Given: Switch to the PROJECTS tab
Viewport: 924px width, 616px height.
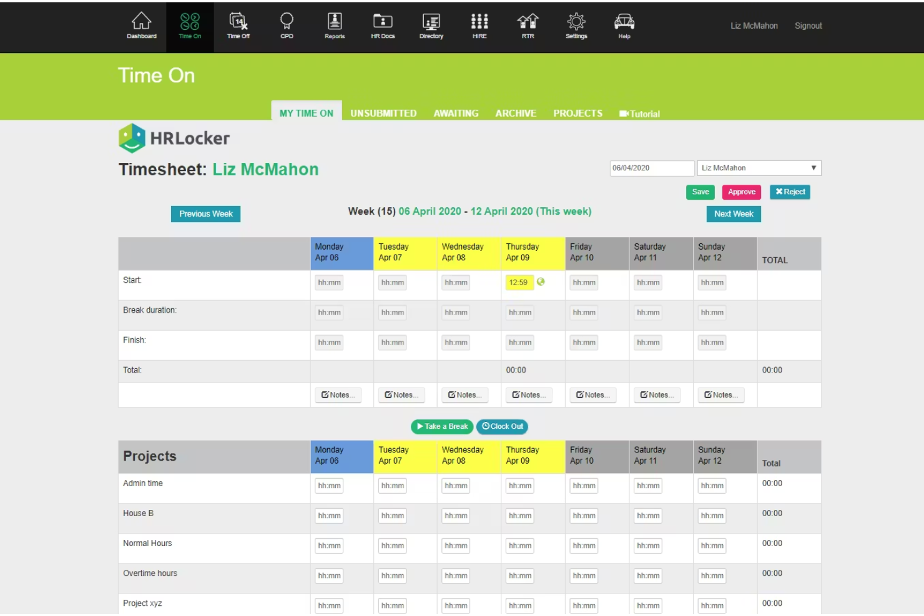Looking at the screenshot, I should point(577,113).
